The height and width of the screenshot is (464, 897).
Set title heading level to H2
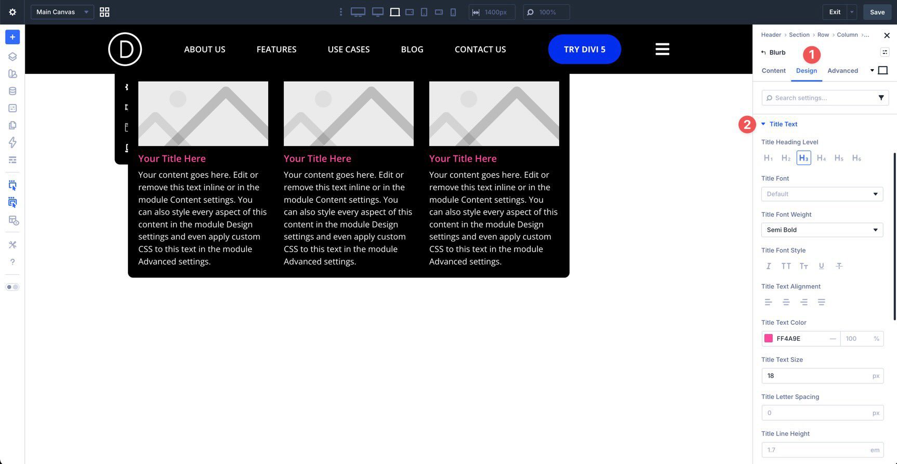point(786,158)
